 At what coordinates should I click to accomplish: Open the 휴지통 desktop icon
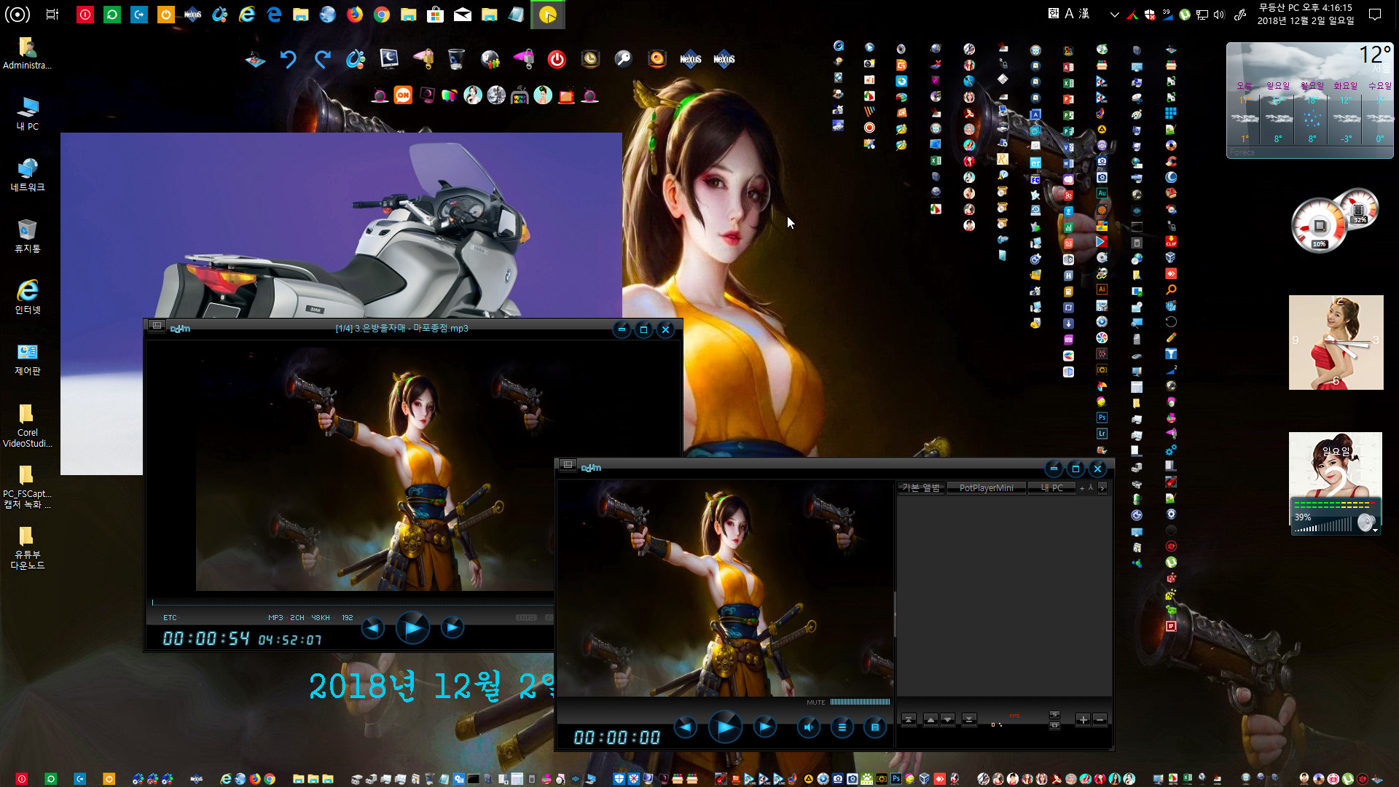pos(28,236)
